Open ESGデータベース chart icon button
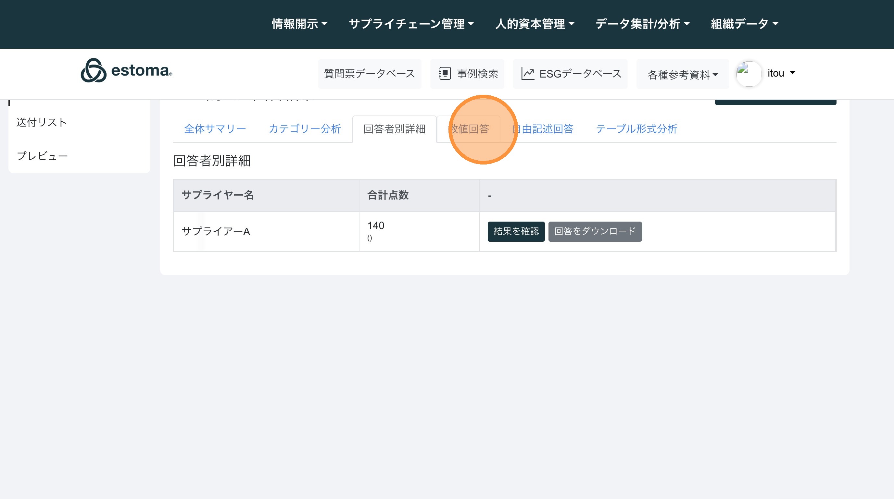Screen dimensions: 894x499 570,74
